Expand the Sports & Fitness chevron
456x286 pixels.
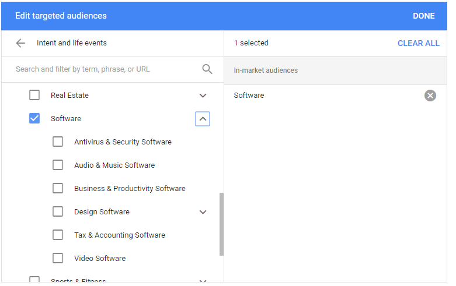click(x=203, y=281)
